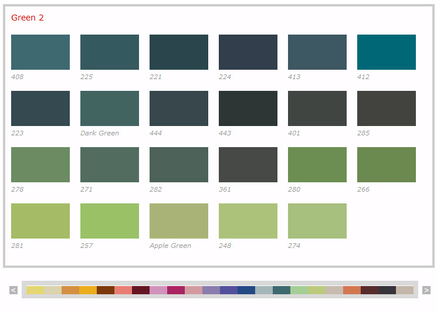Open the dark burgundy brown palette strip segment
The image size is (437, 313).
coord(370,290)
